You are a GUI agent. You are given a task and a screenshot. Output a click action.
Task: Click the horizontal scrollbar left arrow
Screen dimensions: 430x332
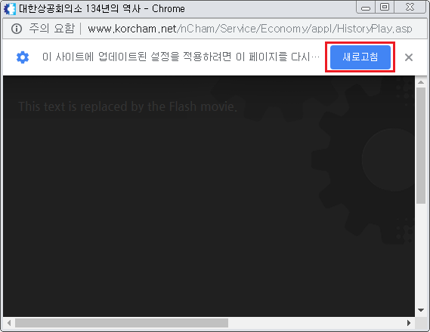9,323
